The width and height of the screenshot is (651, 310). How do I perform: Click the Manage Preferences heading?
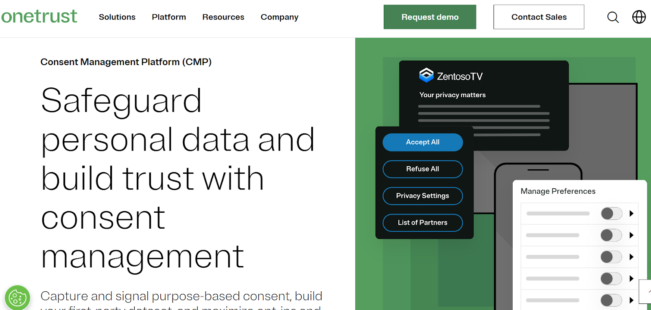point(558,191)
